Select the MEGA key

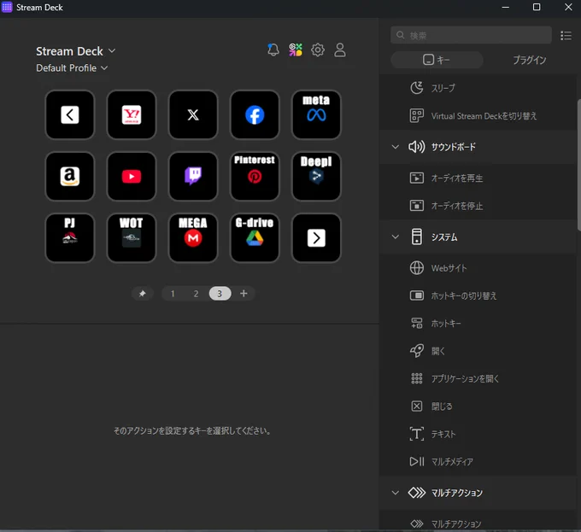193,237
